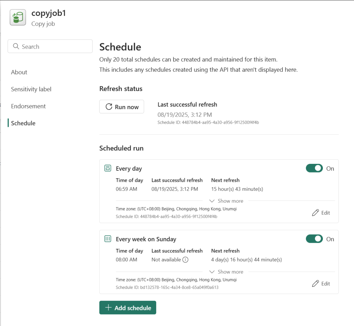Image resolution: width=354 pixels, height=326 pixels.
Task: Click the magnifier icon in the search box
Action: [x=16, y=46]
